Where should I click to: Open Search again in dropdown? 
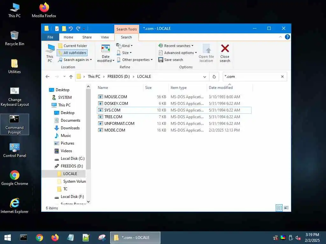pos(75,60)
